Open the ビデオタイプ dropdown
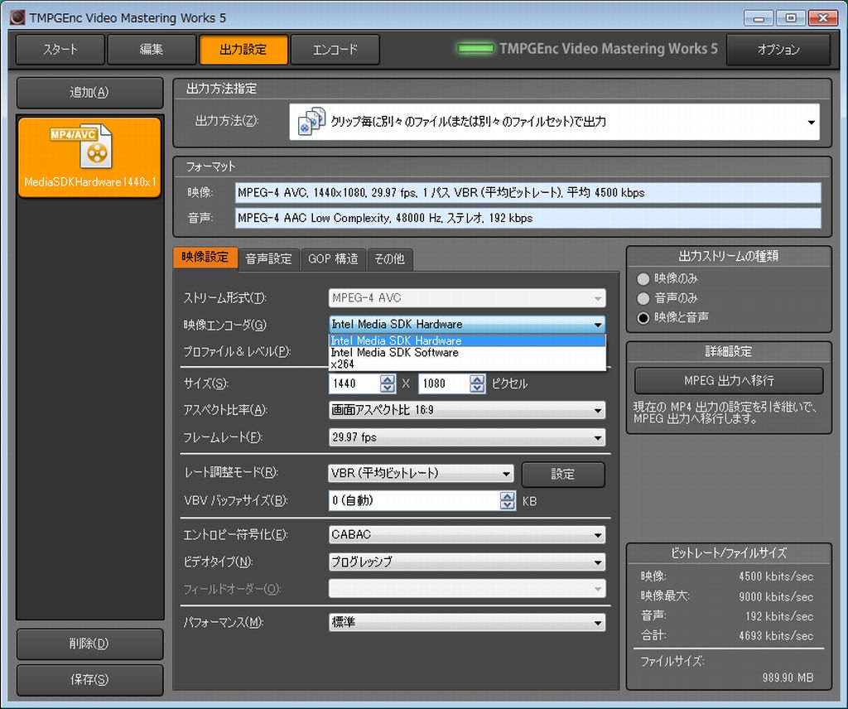The height and width of the screenshot is (709, 848). point(467,562)
